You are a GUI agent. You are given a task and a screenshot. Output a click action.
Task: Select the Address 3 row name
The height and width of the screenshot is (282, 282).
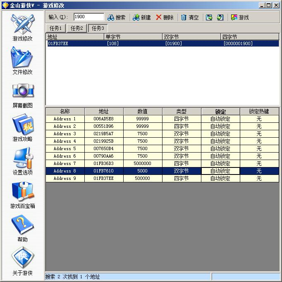pos(65,134)
